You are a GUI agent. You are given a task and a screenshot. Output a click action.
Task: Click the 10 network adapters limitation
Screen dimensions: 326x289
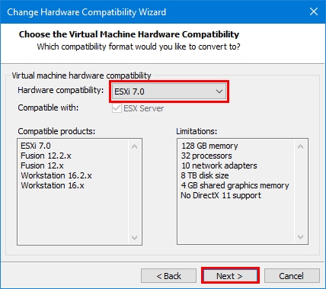[x=219, y=165]
